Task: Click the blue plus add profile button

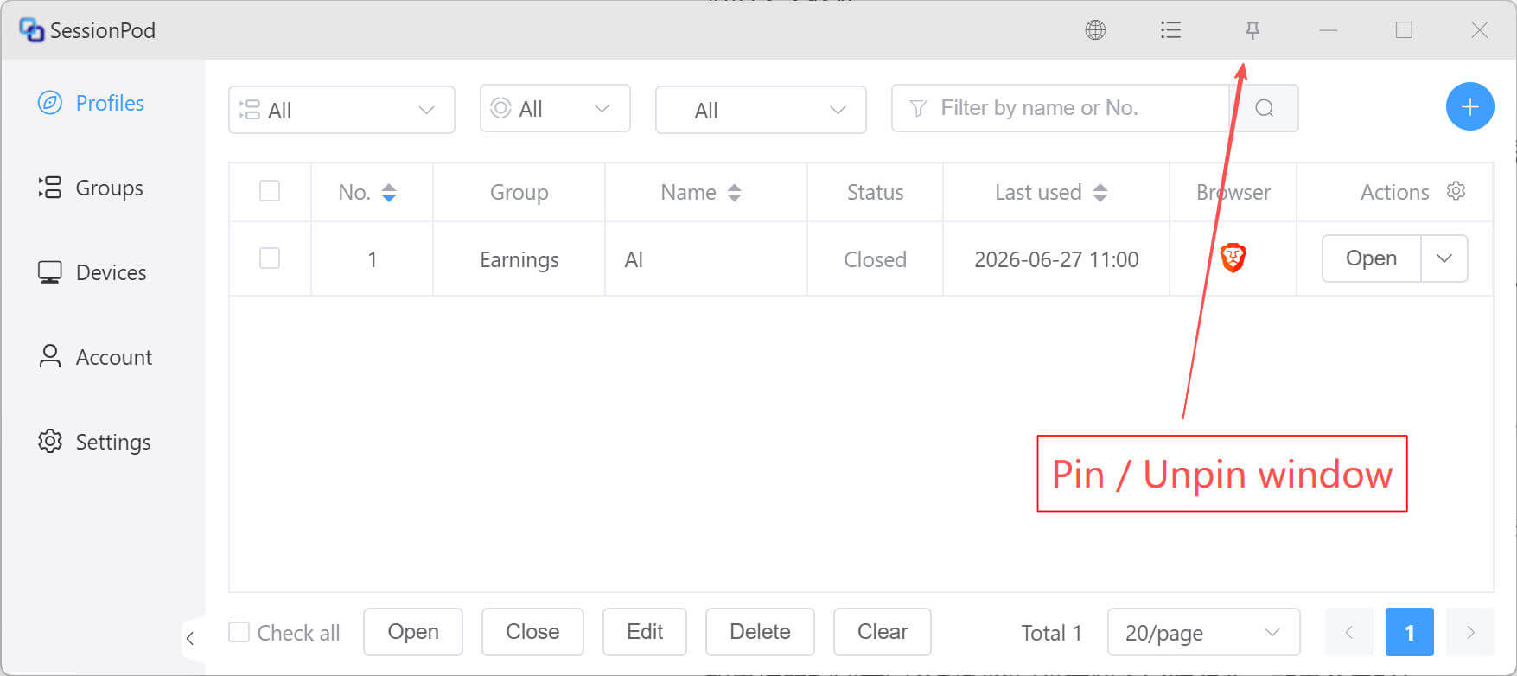Action: [x=1469, y=107]
